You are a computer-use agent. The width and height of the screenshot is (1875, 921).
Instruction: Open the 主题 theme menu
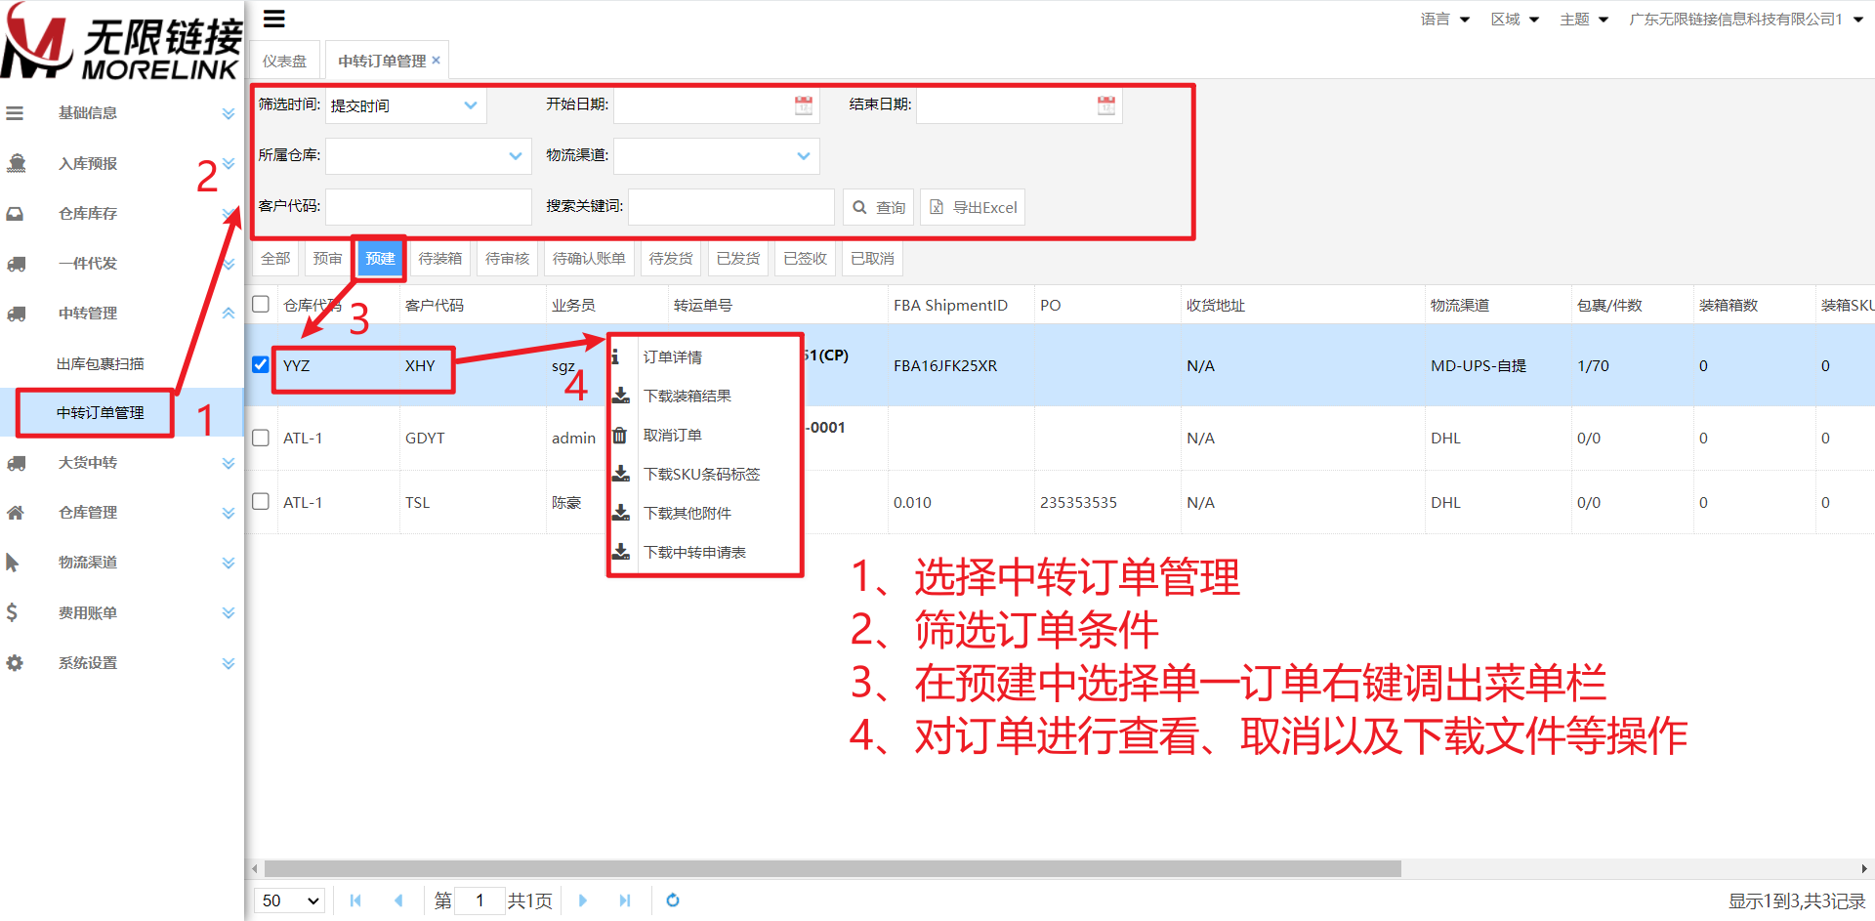1584,20
